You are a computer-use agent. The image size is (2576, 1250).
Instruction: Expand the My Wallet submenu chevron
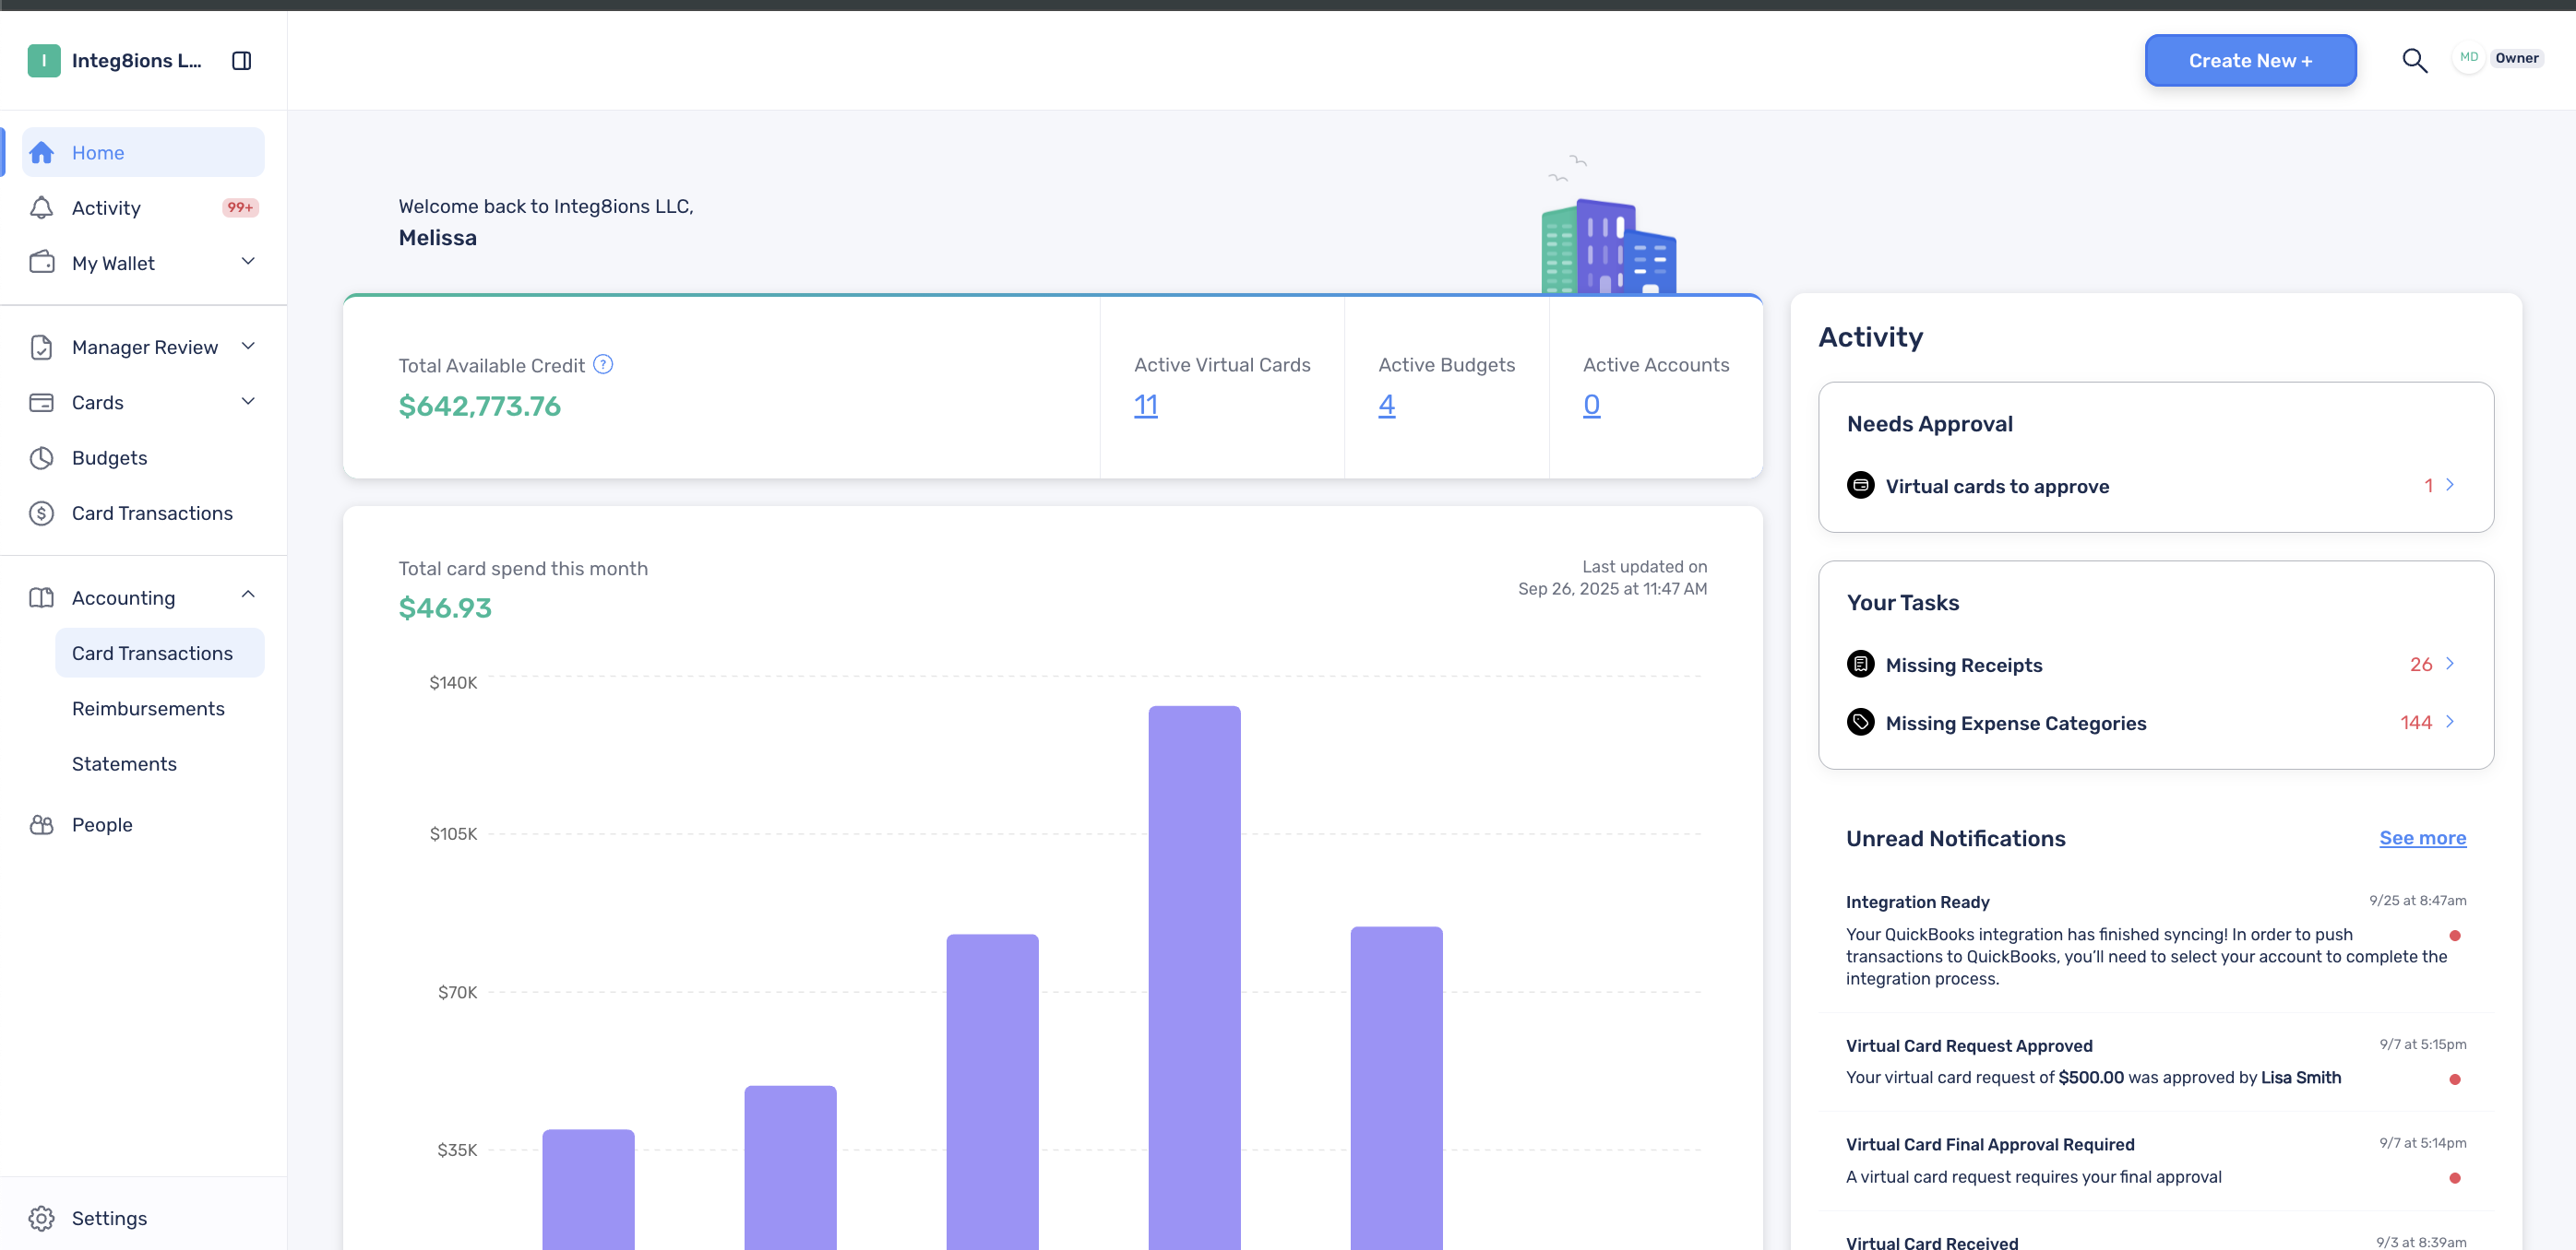tap(248, 262)
